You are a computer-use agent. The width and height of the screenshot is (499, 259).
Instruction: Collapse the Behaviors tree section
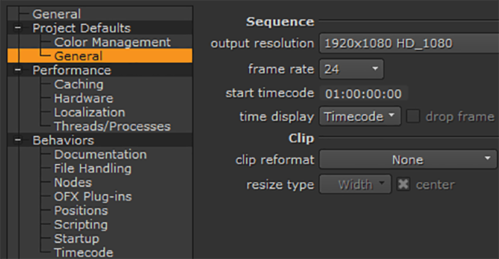click(17, 141)
